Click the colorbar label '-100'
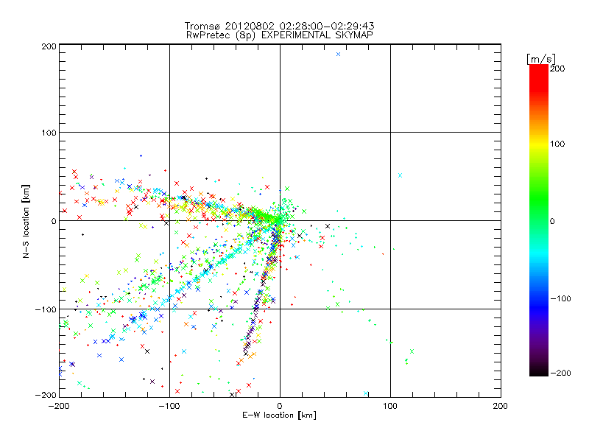This screenshot has height=442, width=589. pyautogui.click(x=560, y=298)
